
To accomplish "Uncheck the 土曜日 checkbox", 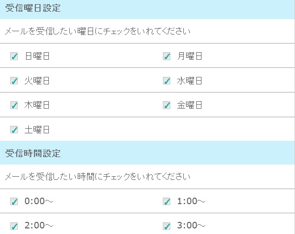I will tap(14, 130).
